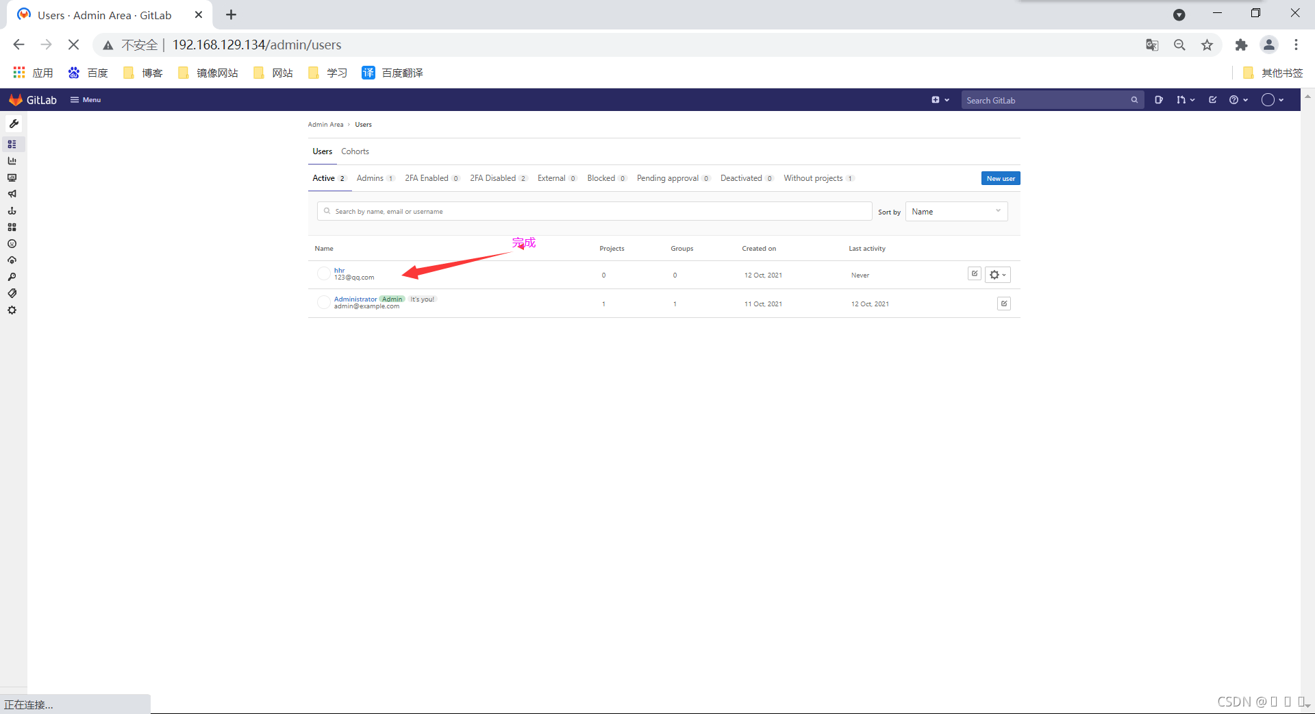
Task: Click the New user button
Action: tap(1001, 178)
